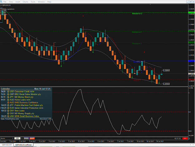Select the EUR Italian Industrial Production m/m text
This screenshot has width=195, height=147.
tap(27, 108)
